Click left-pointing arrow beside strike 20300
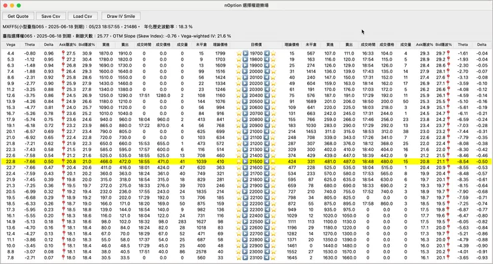The height and width of the screenshot is (264, 493). tap(266, 90)
